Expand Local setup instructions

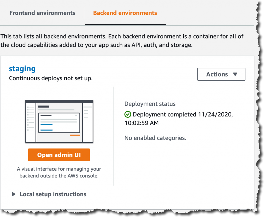49,194
